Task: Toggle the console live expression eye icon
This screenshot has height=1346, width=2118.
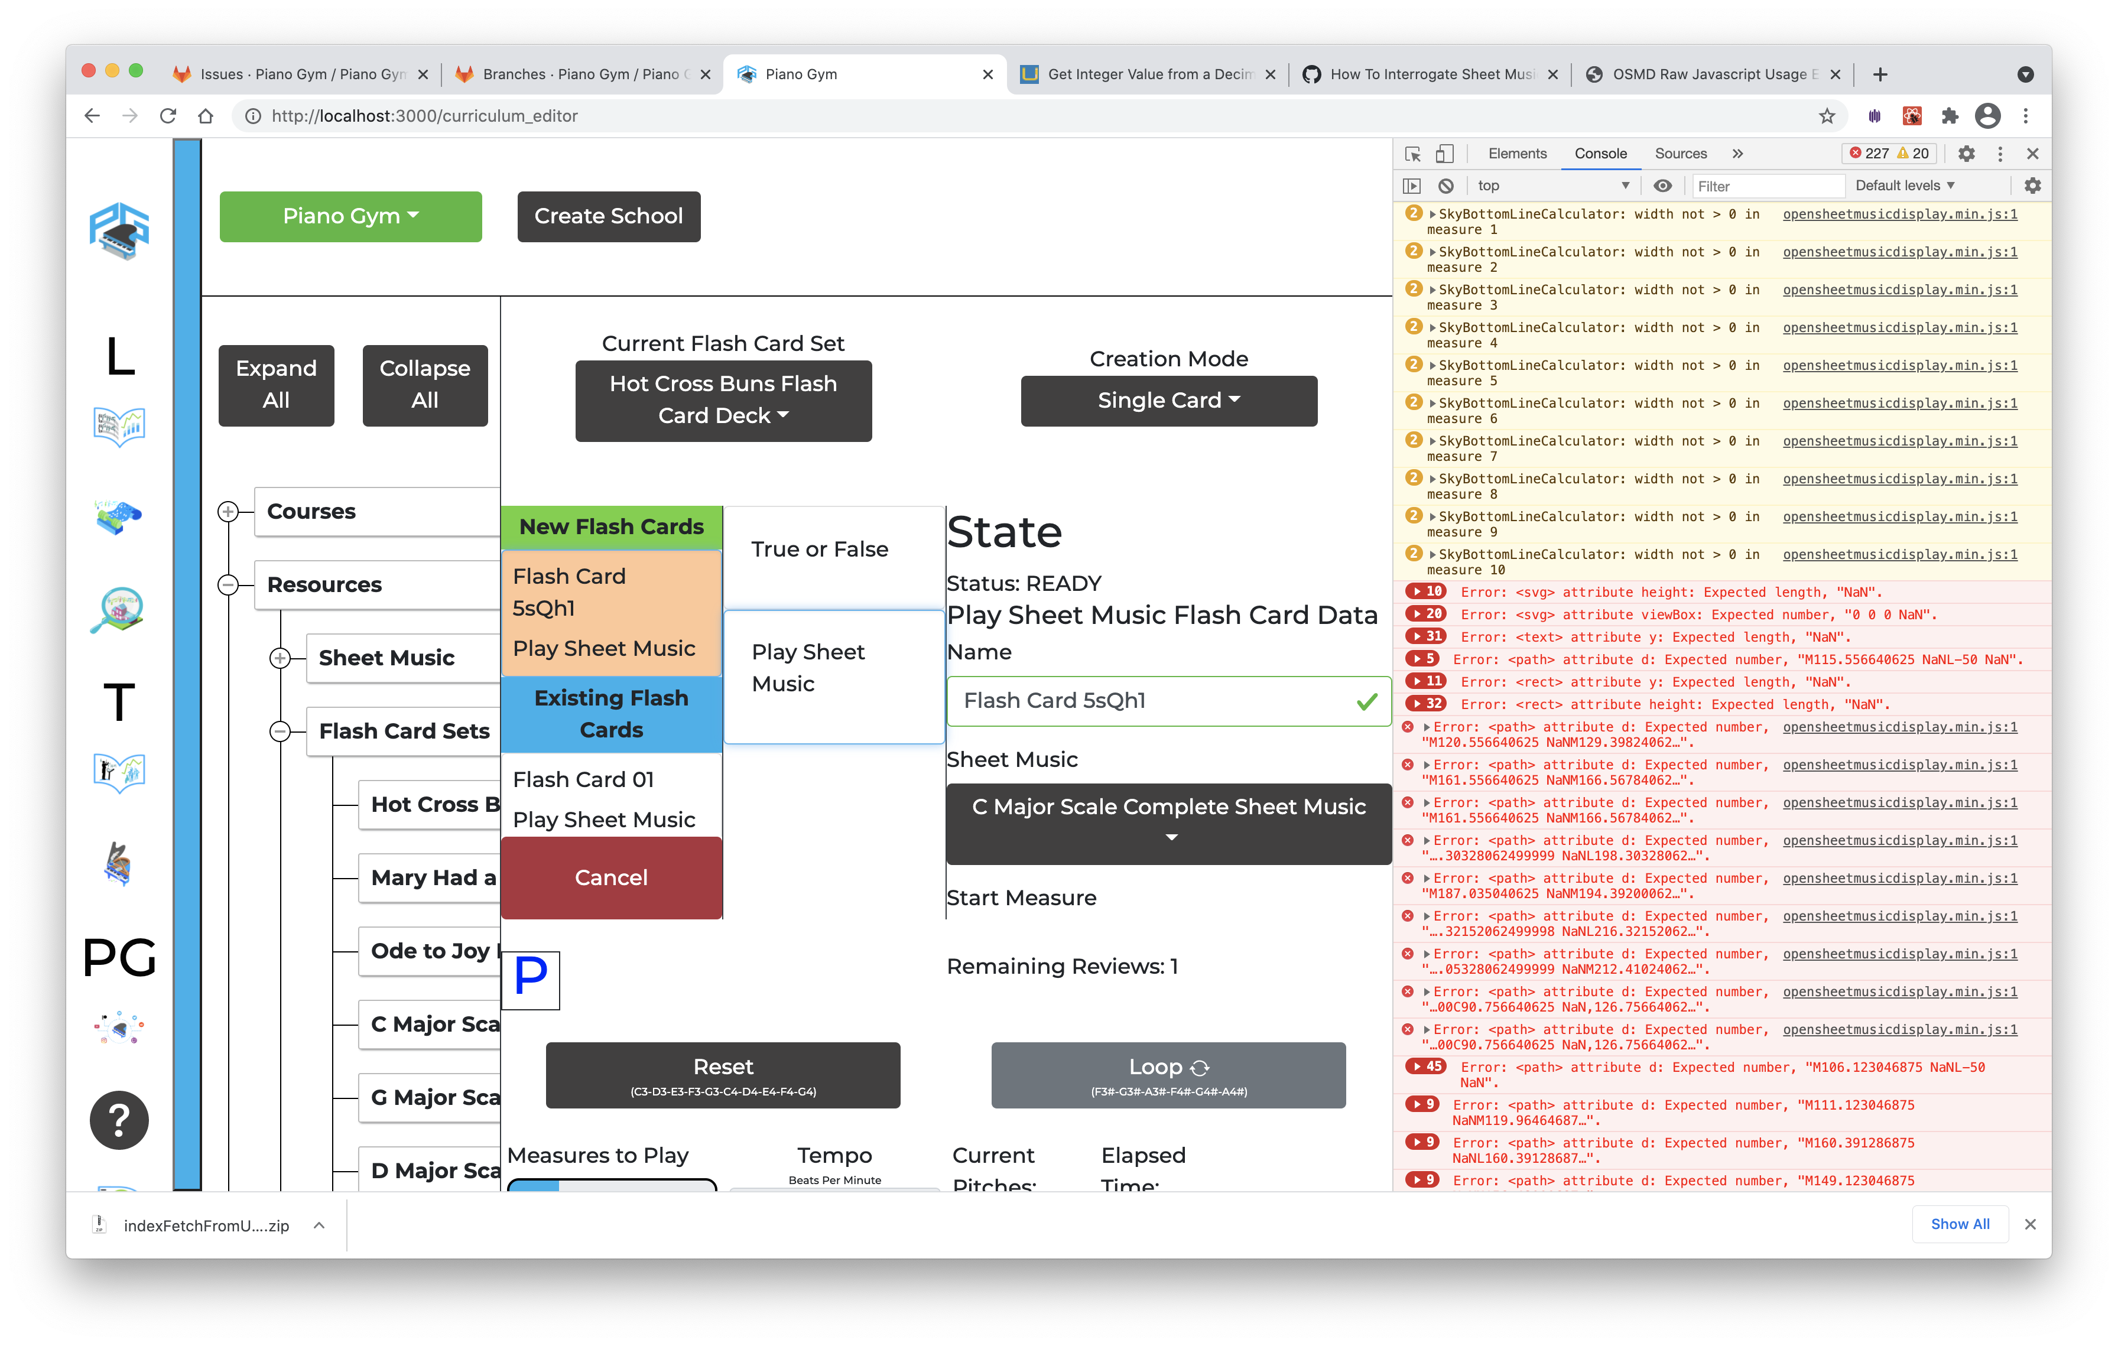Action: [1662, 186]
